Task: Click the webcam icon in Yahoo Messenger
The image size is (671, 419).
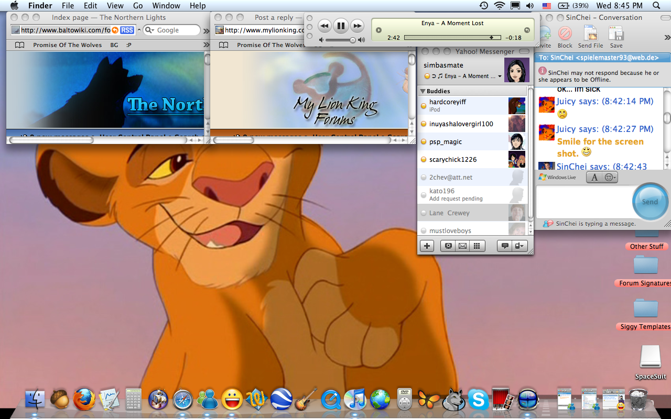Action: 448,246
